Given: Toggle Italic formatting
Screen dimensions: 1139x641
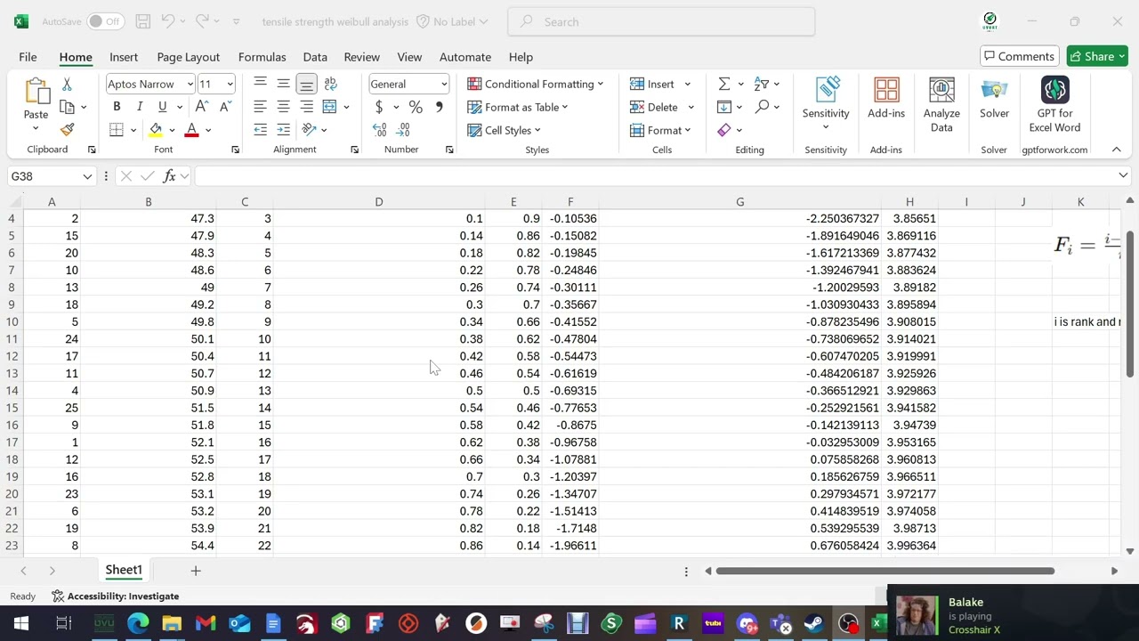Looking at the screenshot, I should tap(140, 107).
